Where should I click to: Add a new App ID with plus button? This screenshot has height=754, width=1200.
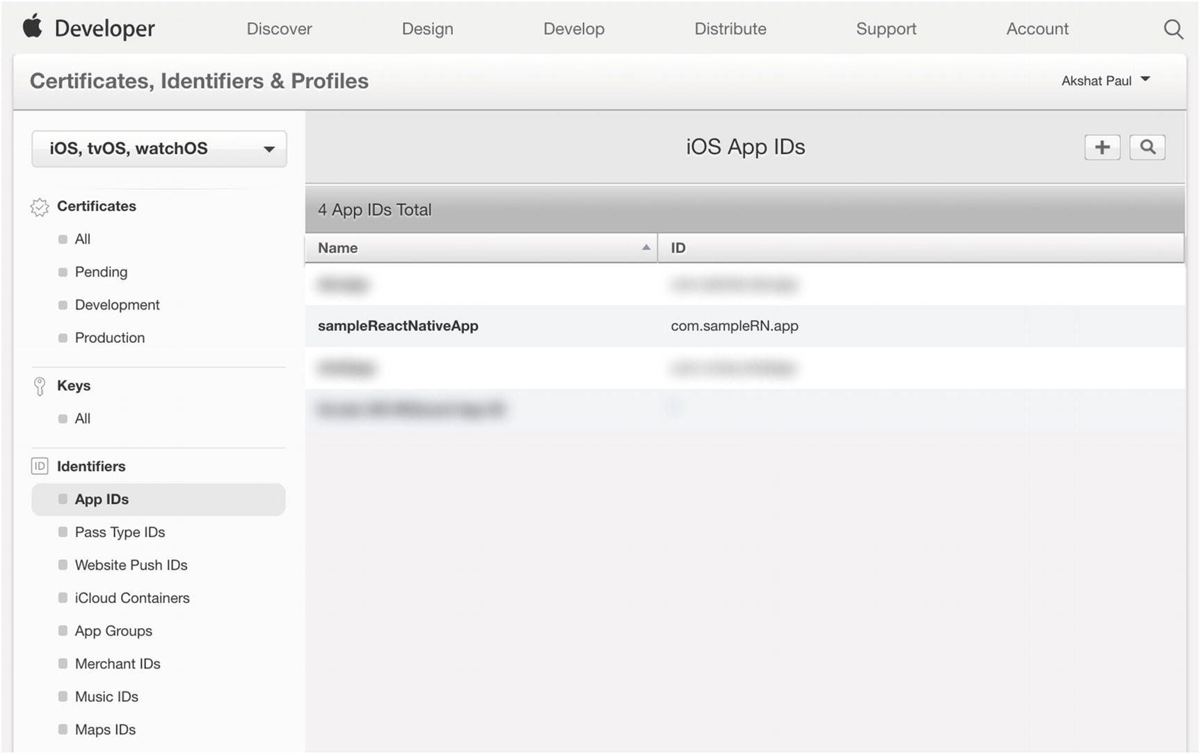click(1102, 147)
